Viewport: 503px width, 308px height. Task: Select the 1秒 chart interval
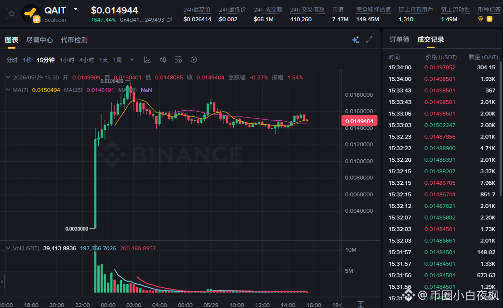27,60
